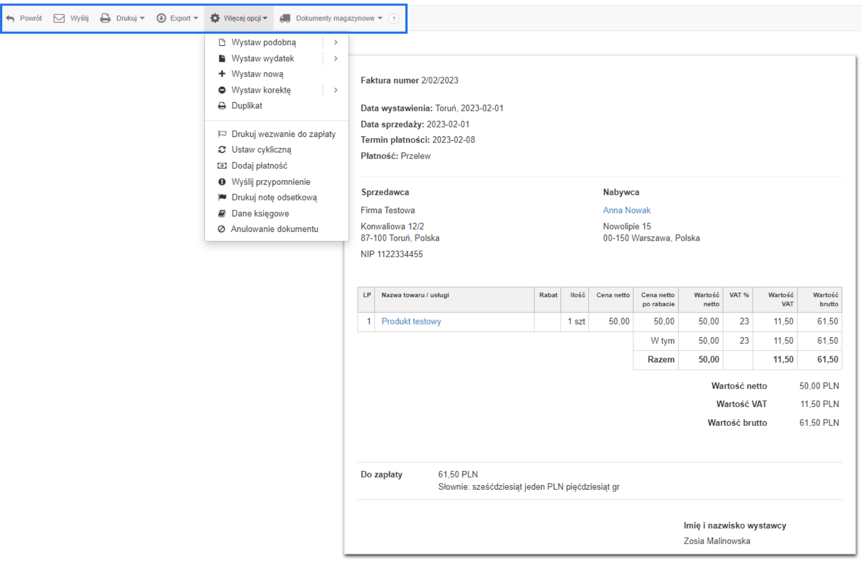Expand the Wystaw korektę submenu arrow

pos(336,90)
